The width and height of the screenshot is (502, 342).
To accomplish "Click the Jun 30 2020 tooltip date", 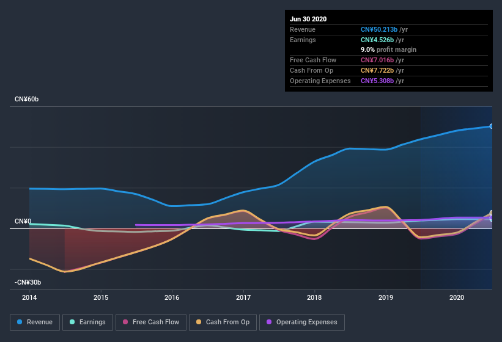I will pos(308,19).
